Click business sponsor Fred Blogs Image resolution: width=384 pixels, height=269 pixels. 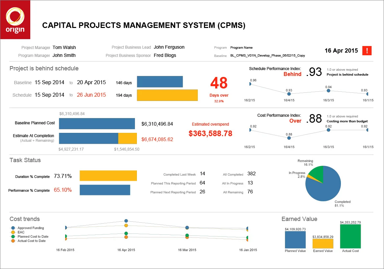click(165, 55)
